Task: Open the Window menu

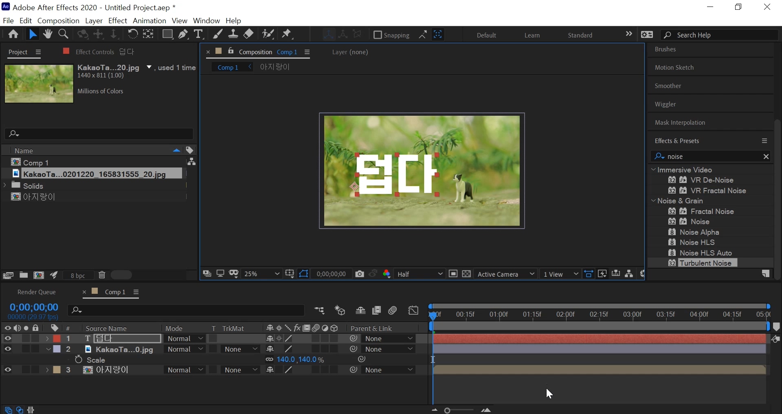Action: [206, 20]
